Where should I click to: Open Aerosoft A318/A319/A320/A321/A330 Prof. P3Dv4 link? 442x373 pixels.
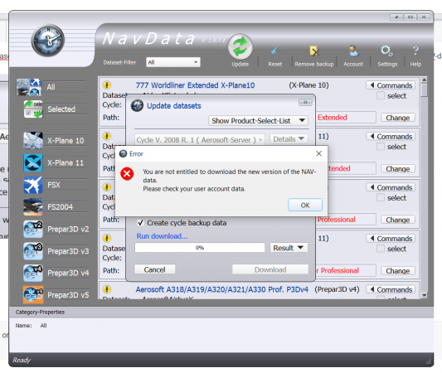click(222, 289)
